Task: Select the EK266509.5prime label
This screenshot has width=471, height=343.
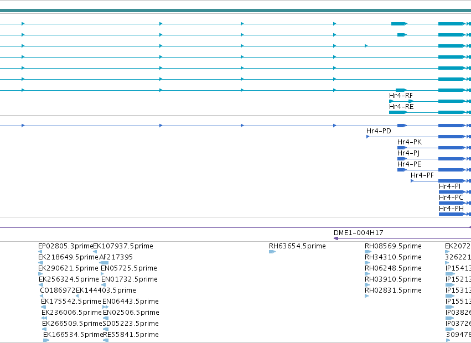Action: [x=72, y=324]
